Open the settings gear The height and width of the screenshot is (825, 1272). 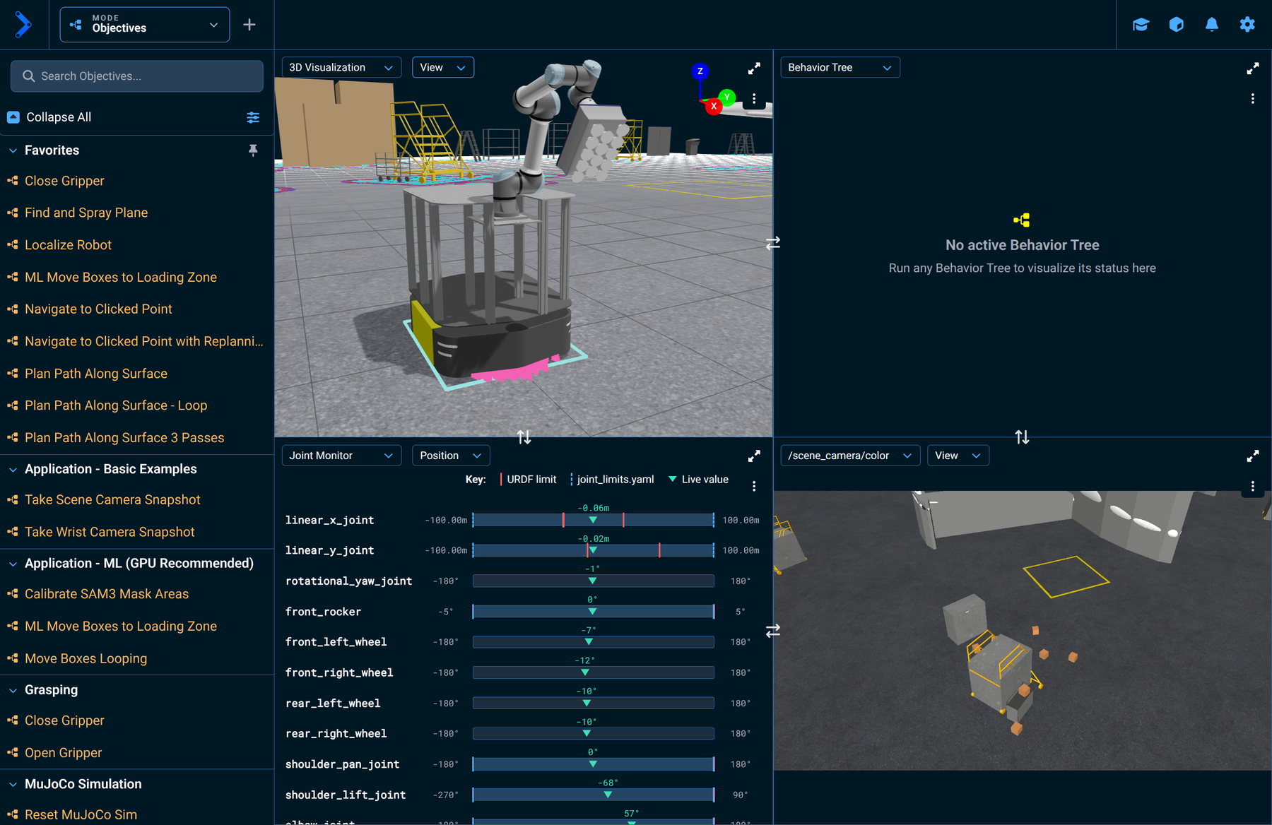click(1247, 25)
